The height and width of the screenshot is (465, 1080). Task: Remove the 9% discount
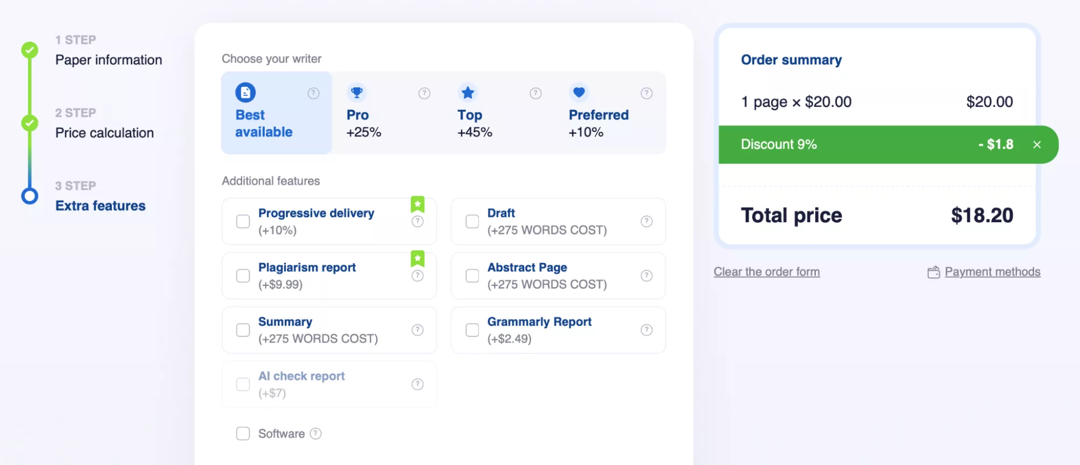pyautogui.click(x=1037, y=145)
